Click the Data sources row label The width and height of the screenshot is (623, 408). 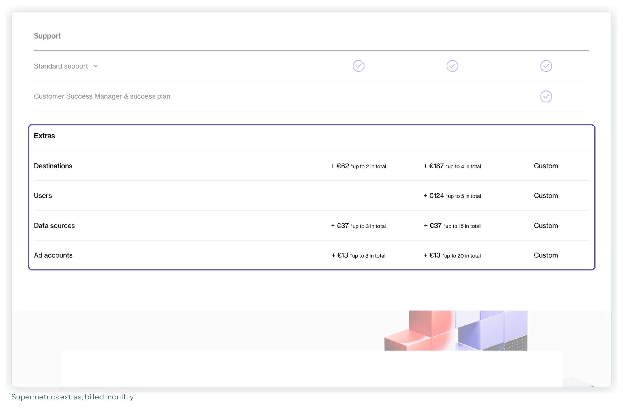point(54,226)
